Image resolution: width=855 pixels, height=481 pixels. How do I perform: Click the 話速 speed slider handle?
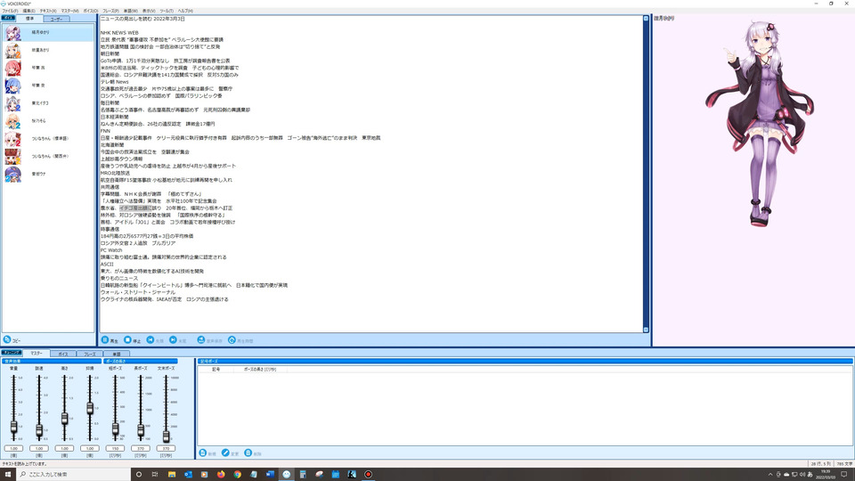(x=39, y=430)
